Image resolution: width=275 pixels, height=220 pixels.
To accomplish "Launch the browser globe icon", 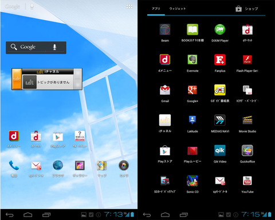I will 58,165.
